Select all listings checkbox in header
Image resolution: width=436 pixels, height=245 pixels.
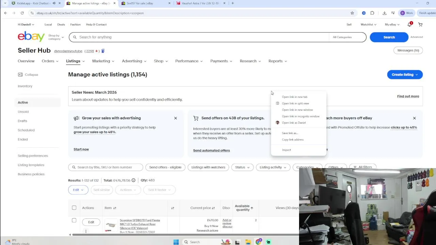pyautogui.click(x=74, y=208)
